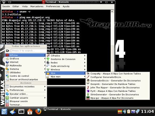Expand the Gestores de Conexion submenu arrow

(x=85, y=59)
